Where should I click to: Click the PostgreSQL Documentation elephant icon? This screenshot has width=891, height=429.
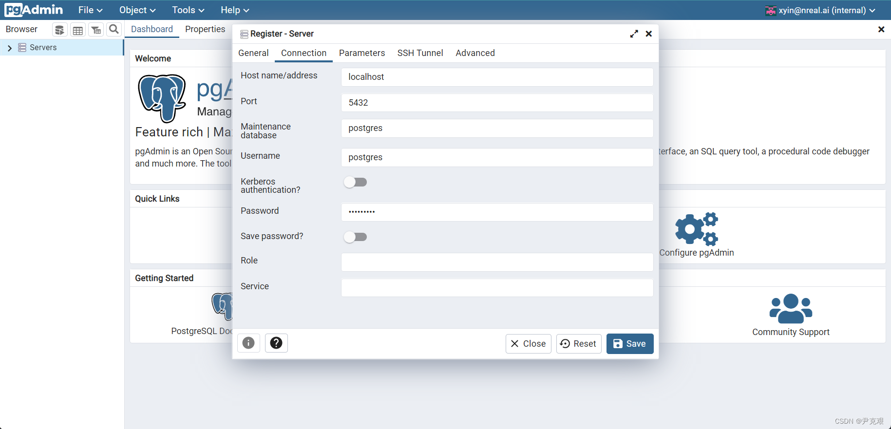[x=223, y=306]
